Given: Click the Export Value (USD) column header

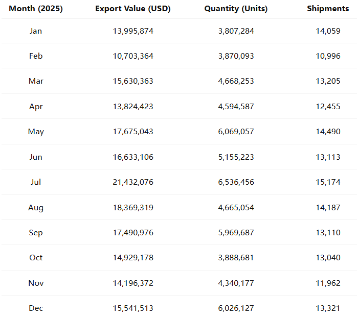Looking at the screenshot, I should click(133, 9).
